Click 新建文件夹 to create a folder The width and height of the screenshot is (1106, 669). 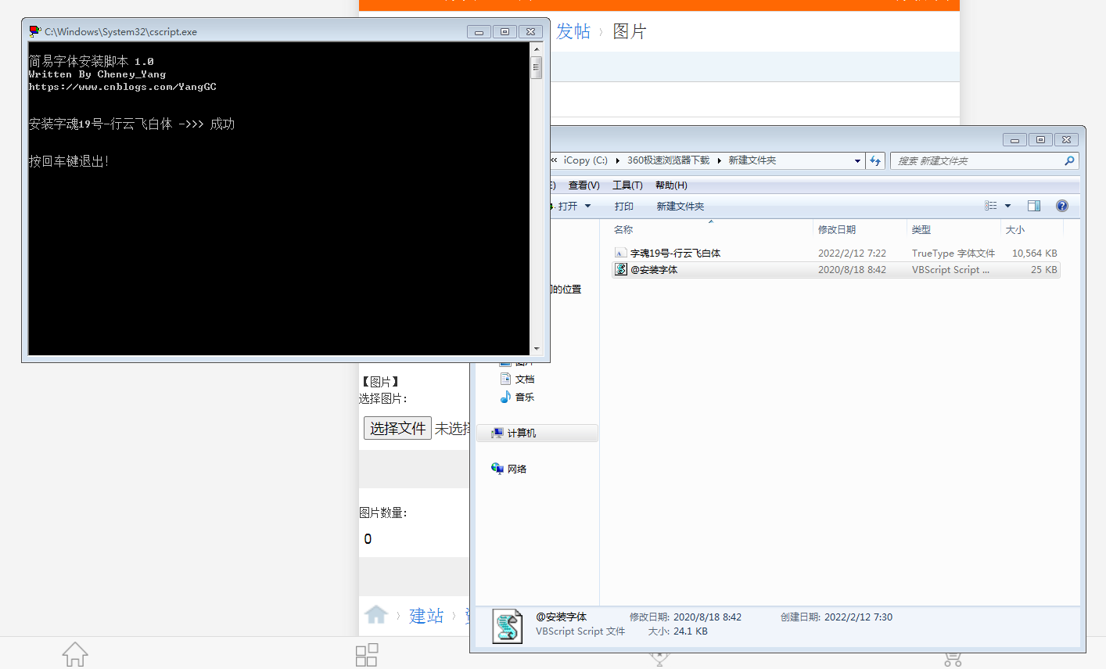point(678,205)
